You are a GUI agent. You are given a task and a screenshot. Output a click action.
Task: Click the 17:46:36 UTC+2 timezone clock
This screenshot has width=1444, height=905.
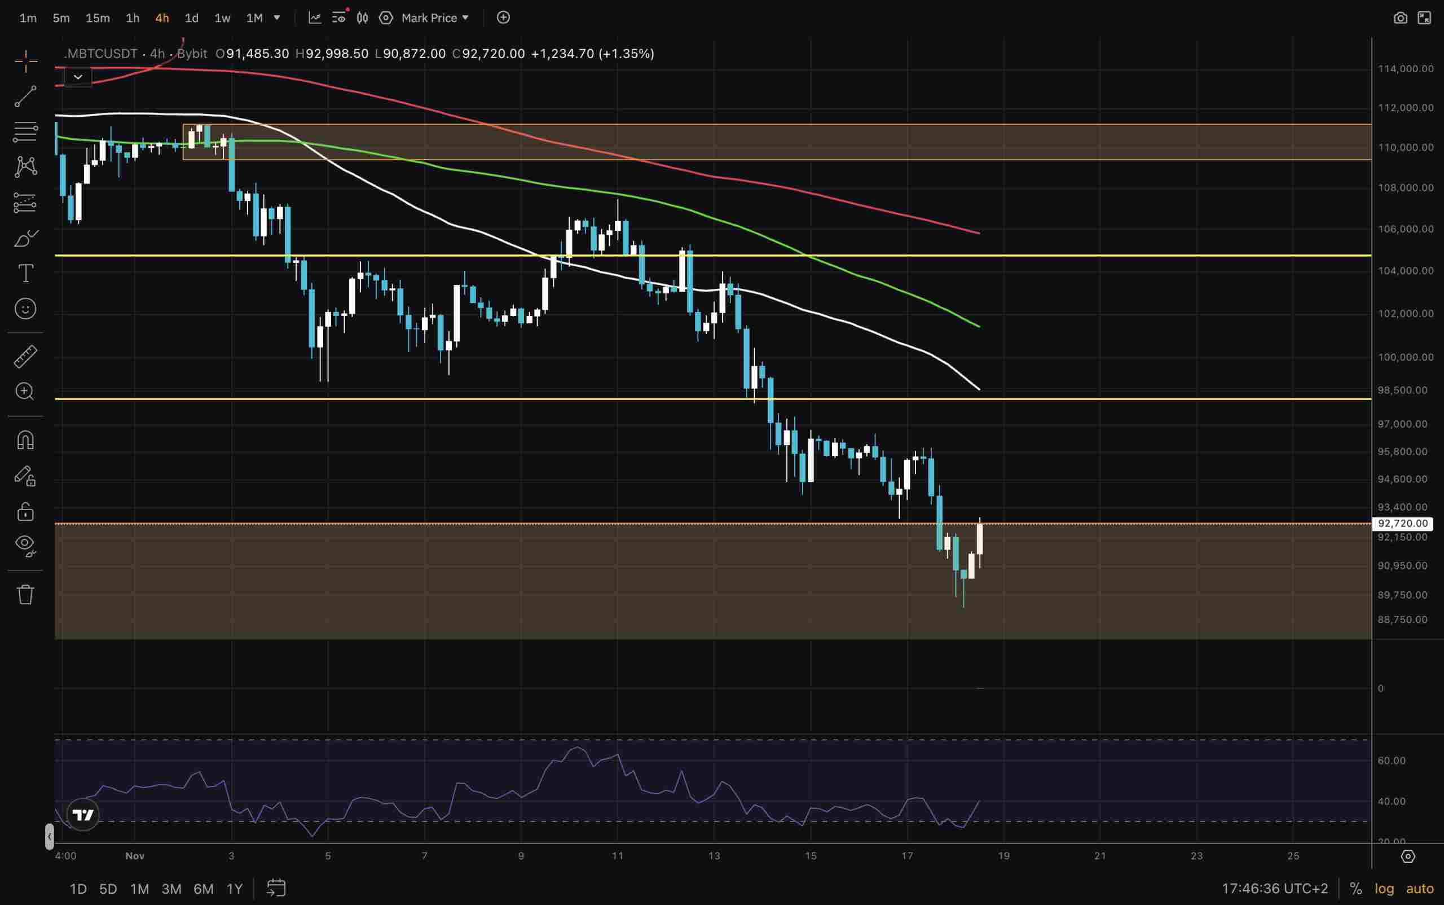pyautogui.click(x=1274, y=888)
